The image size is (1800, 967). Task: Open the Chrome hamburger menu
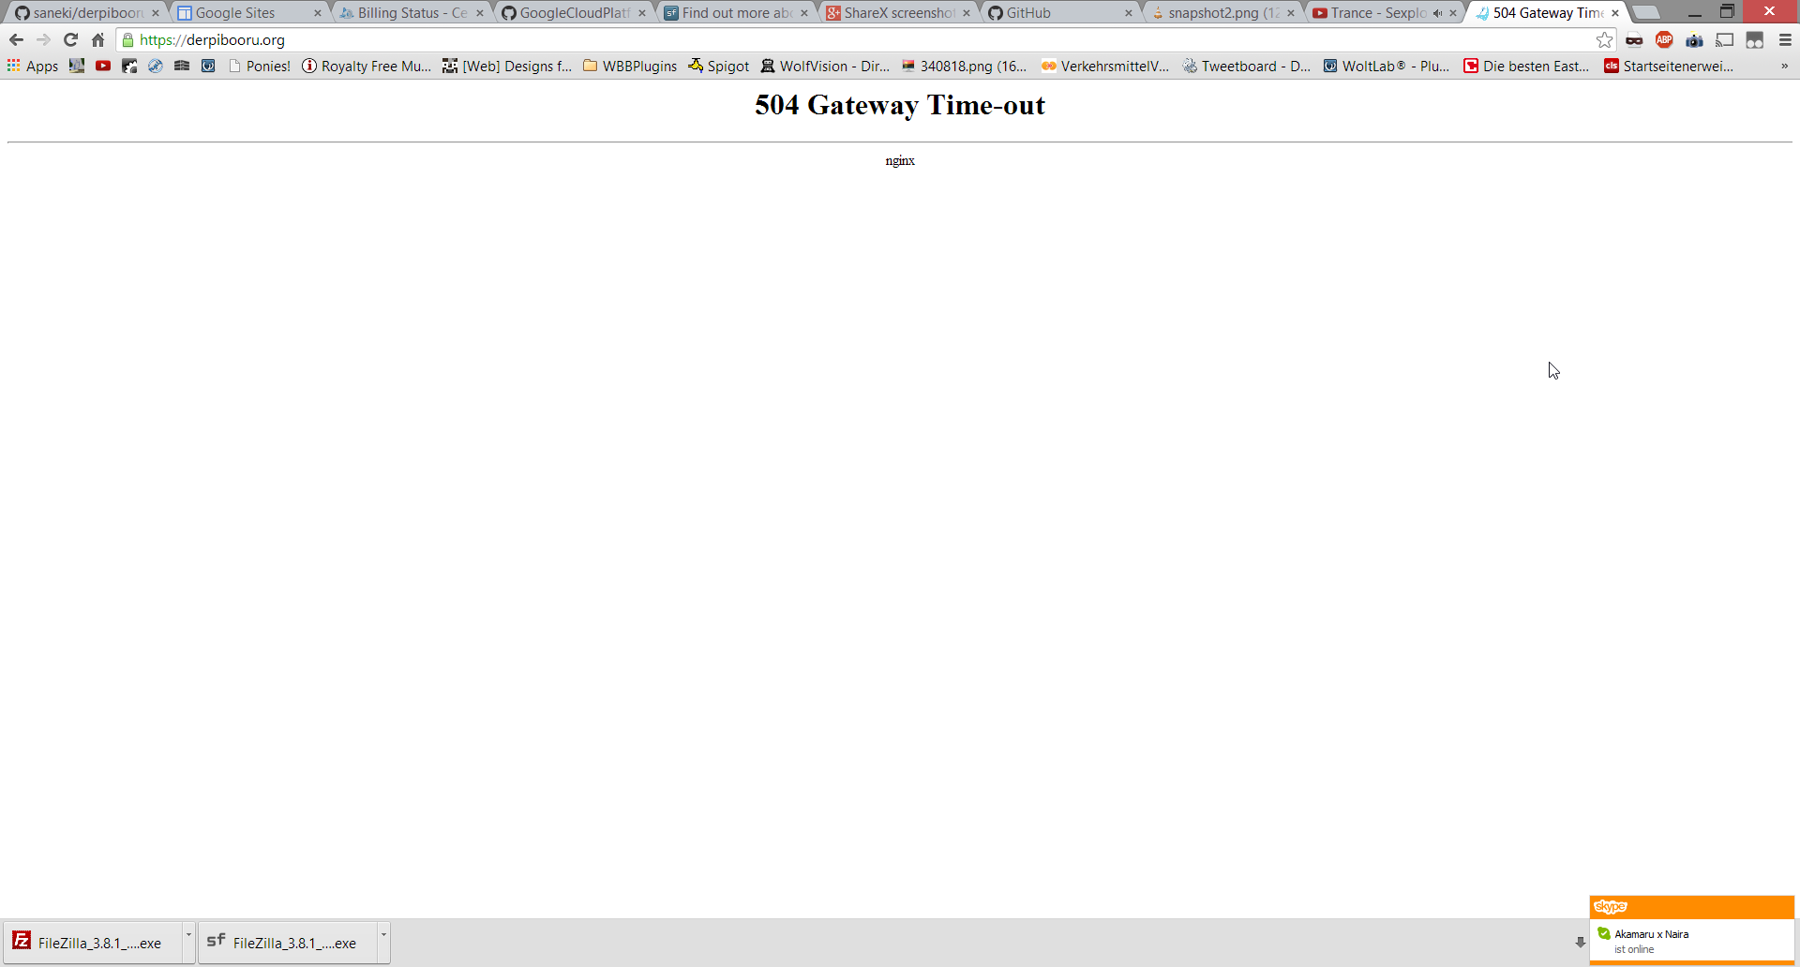pyautogui.click(x=1785, y=40)
